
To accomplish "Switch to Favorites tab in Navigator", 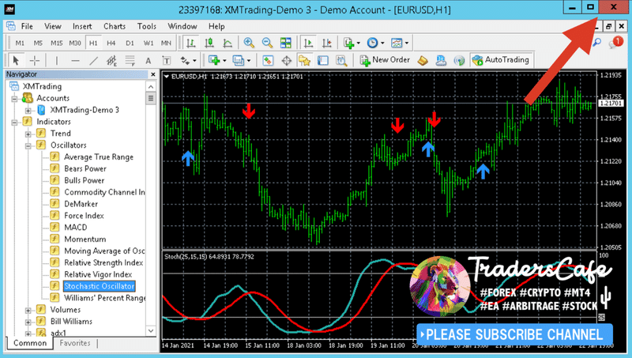I will point(75,343).
